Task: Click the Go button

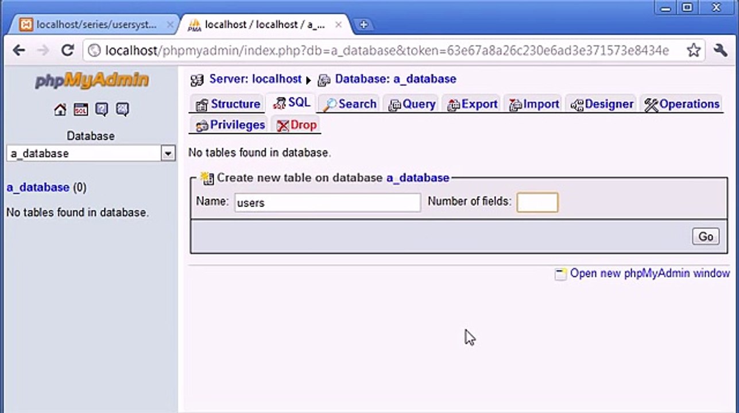Action: click(x=706, y=236)
